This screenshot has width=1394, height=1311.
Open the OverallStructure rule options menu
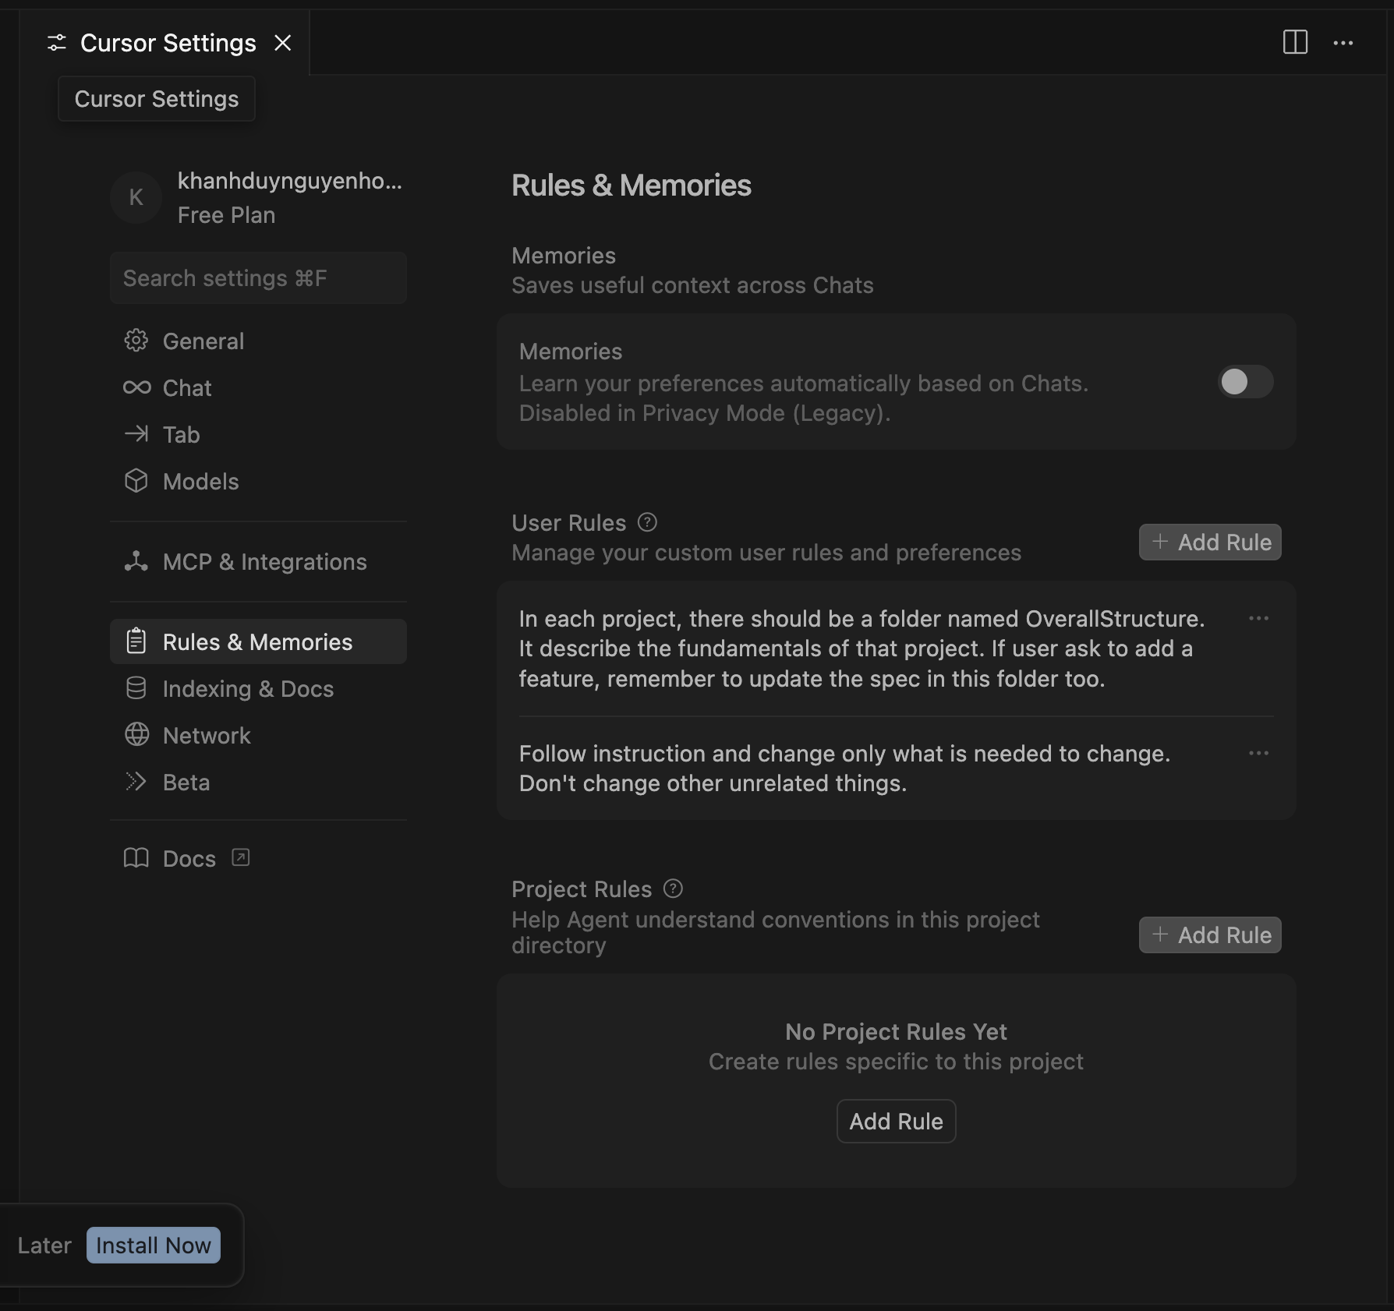[x=1258, y=618]
